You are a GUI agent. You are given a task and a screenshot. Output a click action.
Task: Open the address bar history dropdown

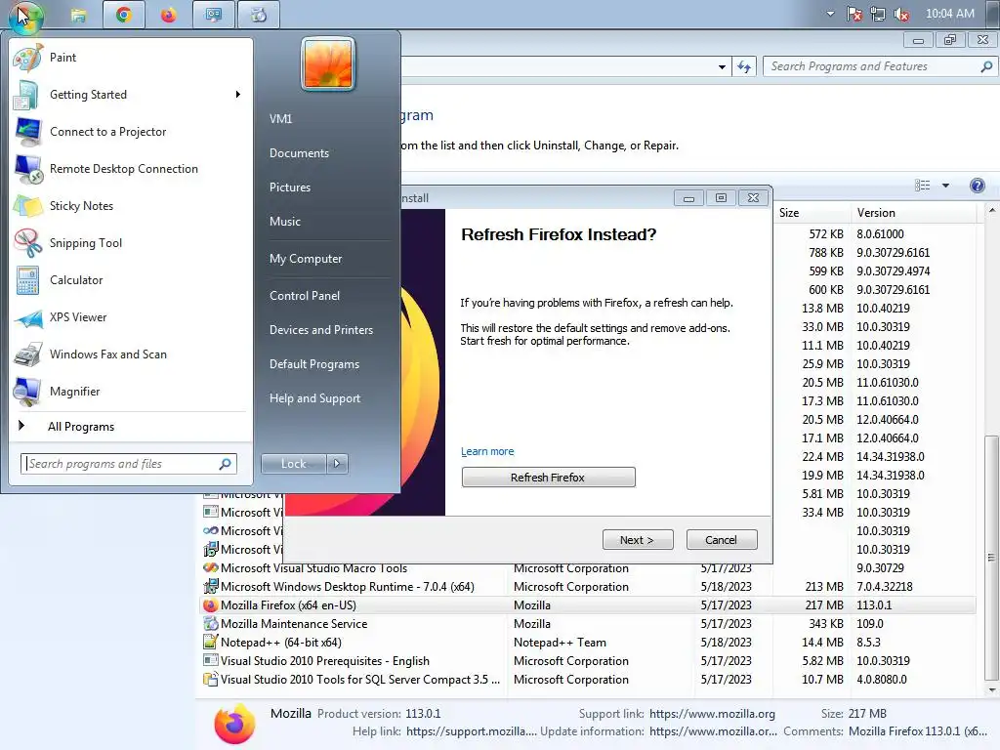pos(722,66)
